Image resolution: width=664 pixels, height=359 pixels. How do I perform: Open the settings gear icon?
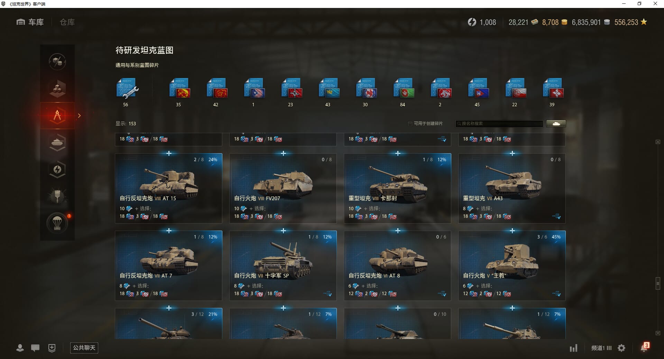point(621,348)
